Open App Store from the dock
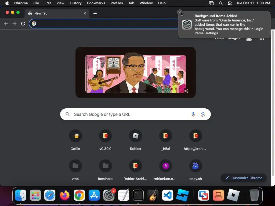Image resolution: width=275 pixels, height=206 pixels. (94, 195)
